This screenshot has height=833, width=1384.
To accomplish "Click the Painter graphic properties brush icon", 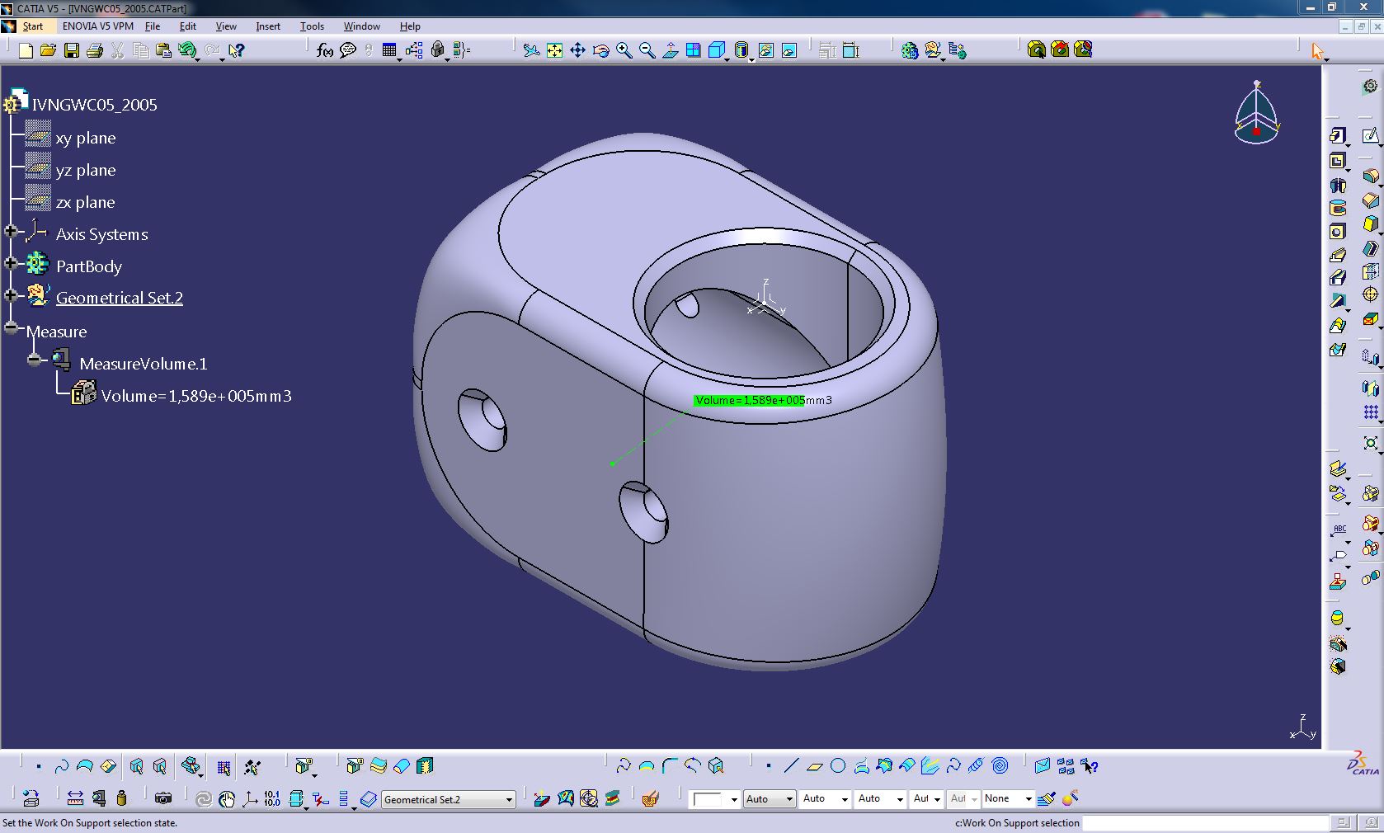I will [x=1047, y=798].
